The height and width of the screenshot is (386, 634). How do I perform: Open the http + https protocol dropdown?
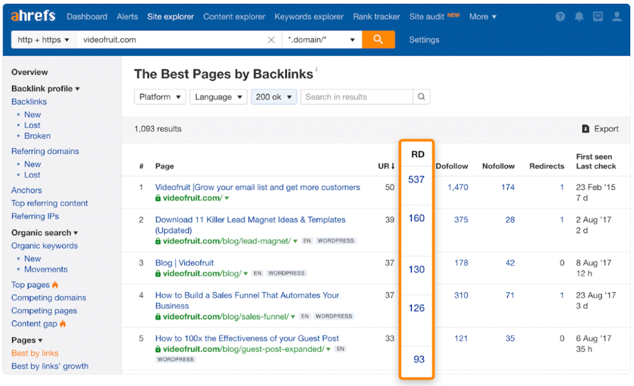point(44,39)
